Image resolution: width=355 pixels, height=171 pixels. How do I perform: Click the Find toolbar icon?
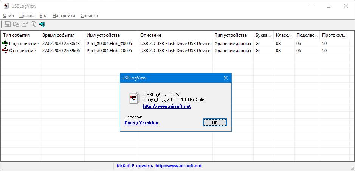coord(34,24)
